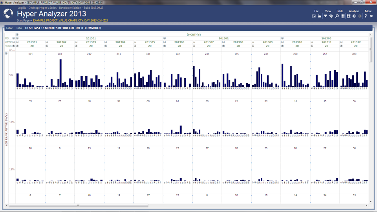The height and width of the screenshot is (212, 377).
Task: Click the new window icon under File
Action: pos(314,16)
